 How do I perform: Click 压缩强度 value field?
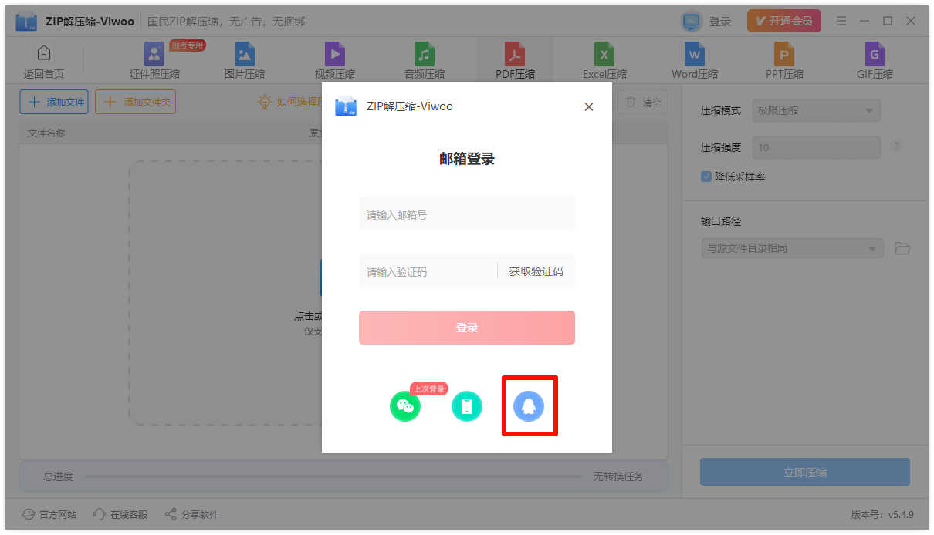click(x=816, y=147)
